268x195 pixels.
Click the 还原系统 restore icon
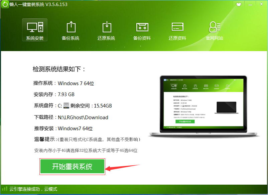pyautogui.click(x=106, y=27)
